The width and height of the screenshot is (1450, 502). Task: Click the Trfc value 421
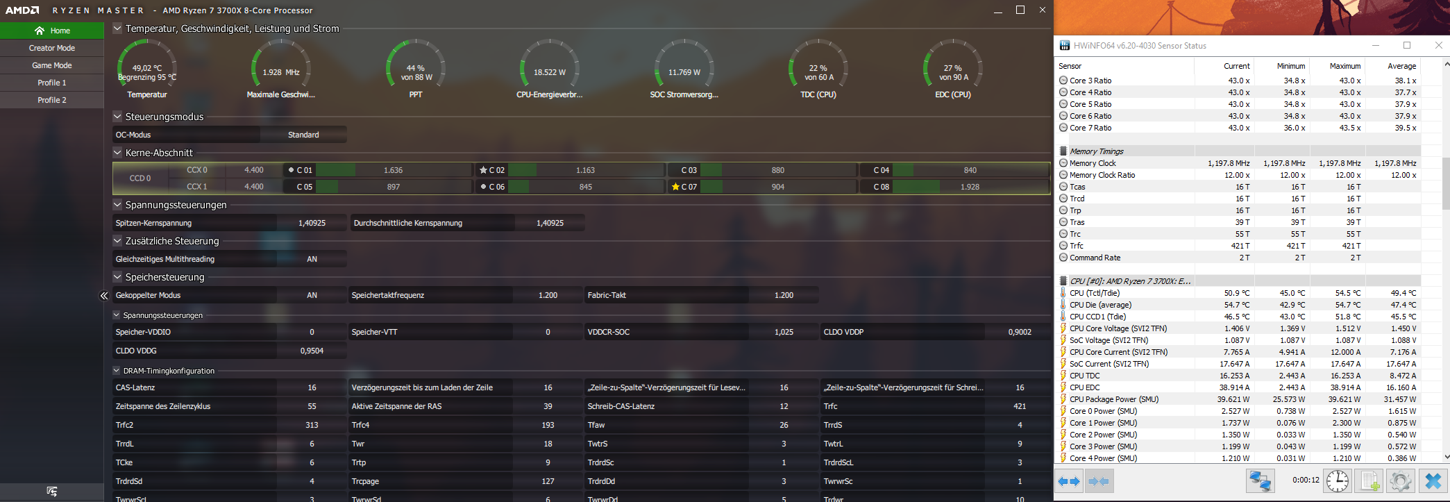(1020, 406)
